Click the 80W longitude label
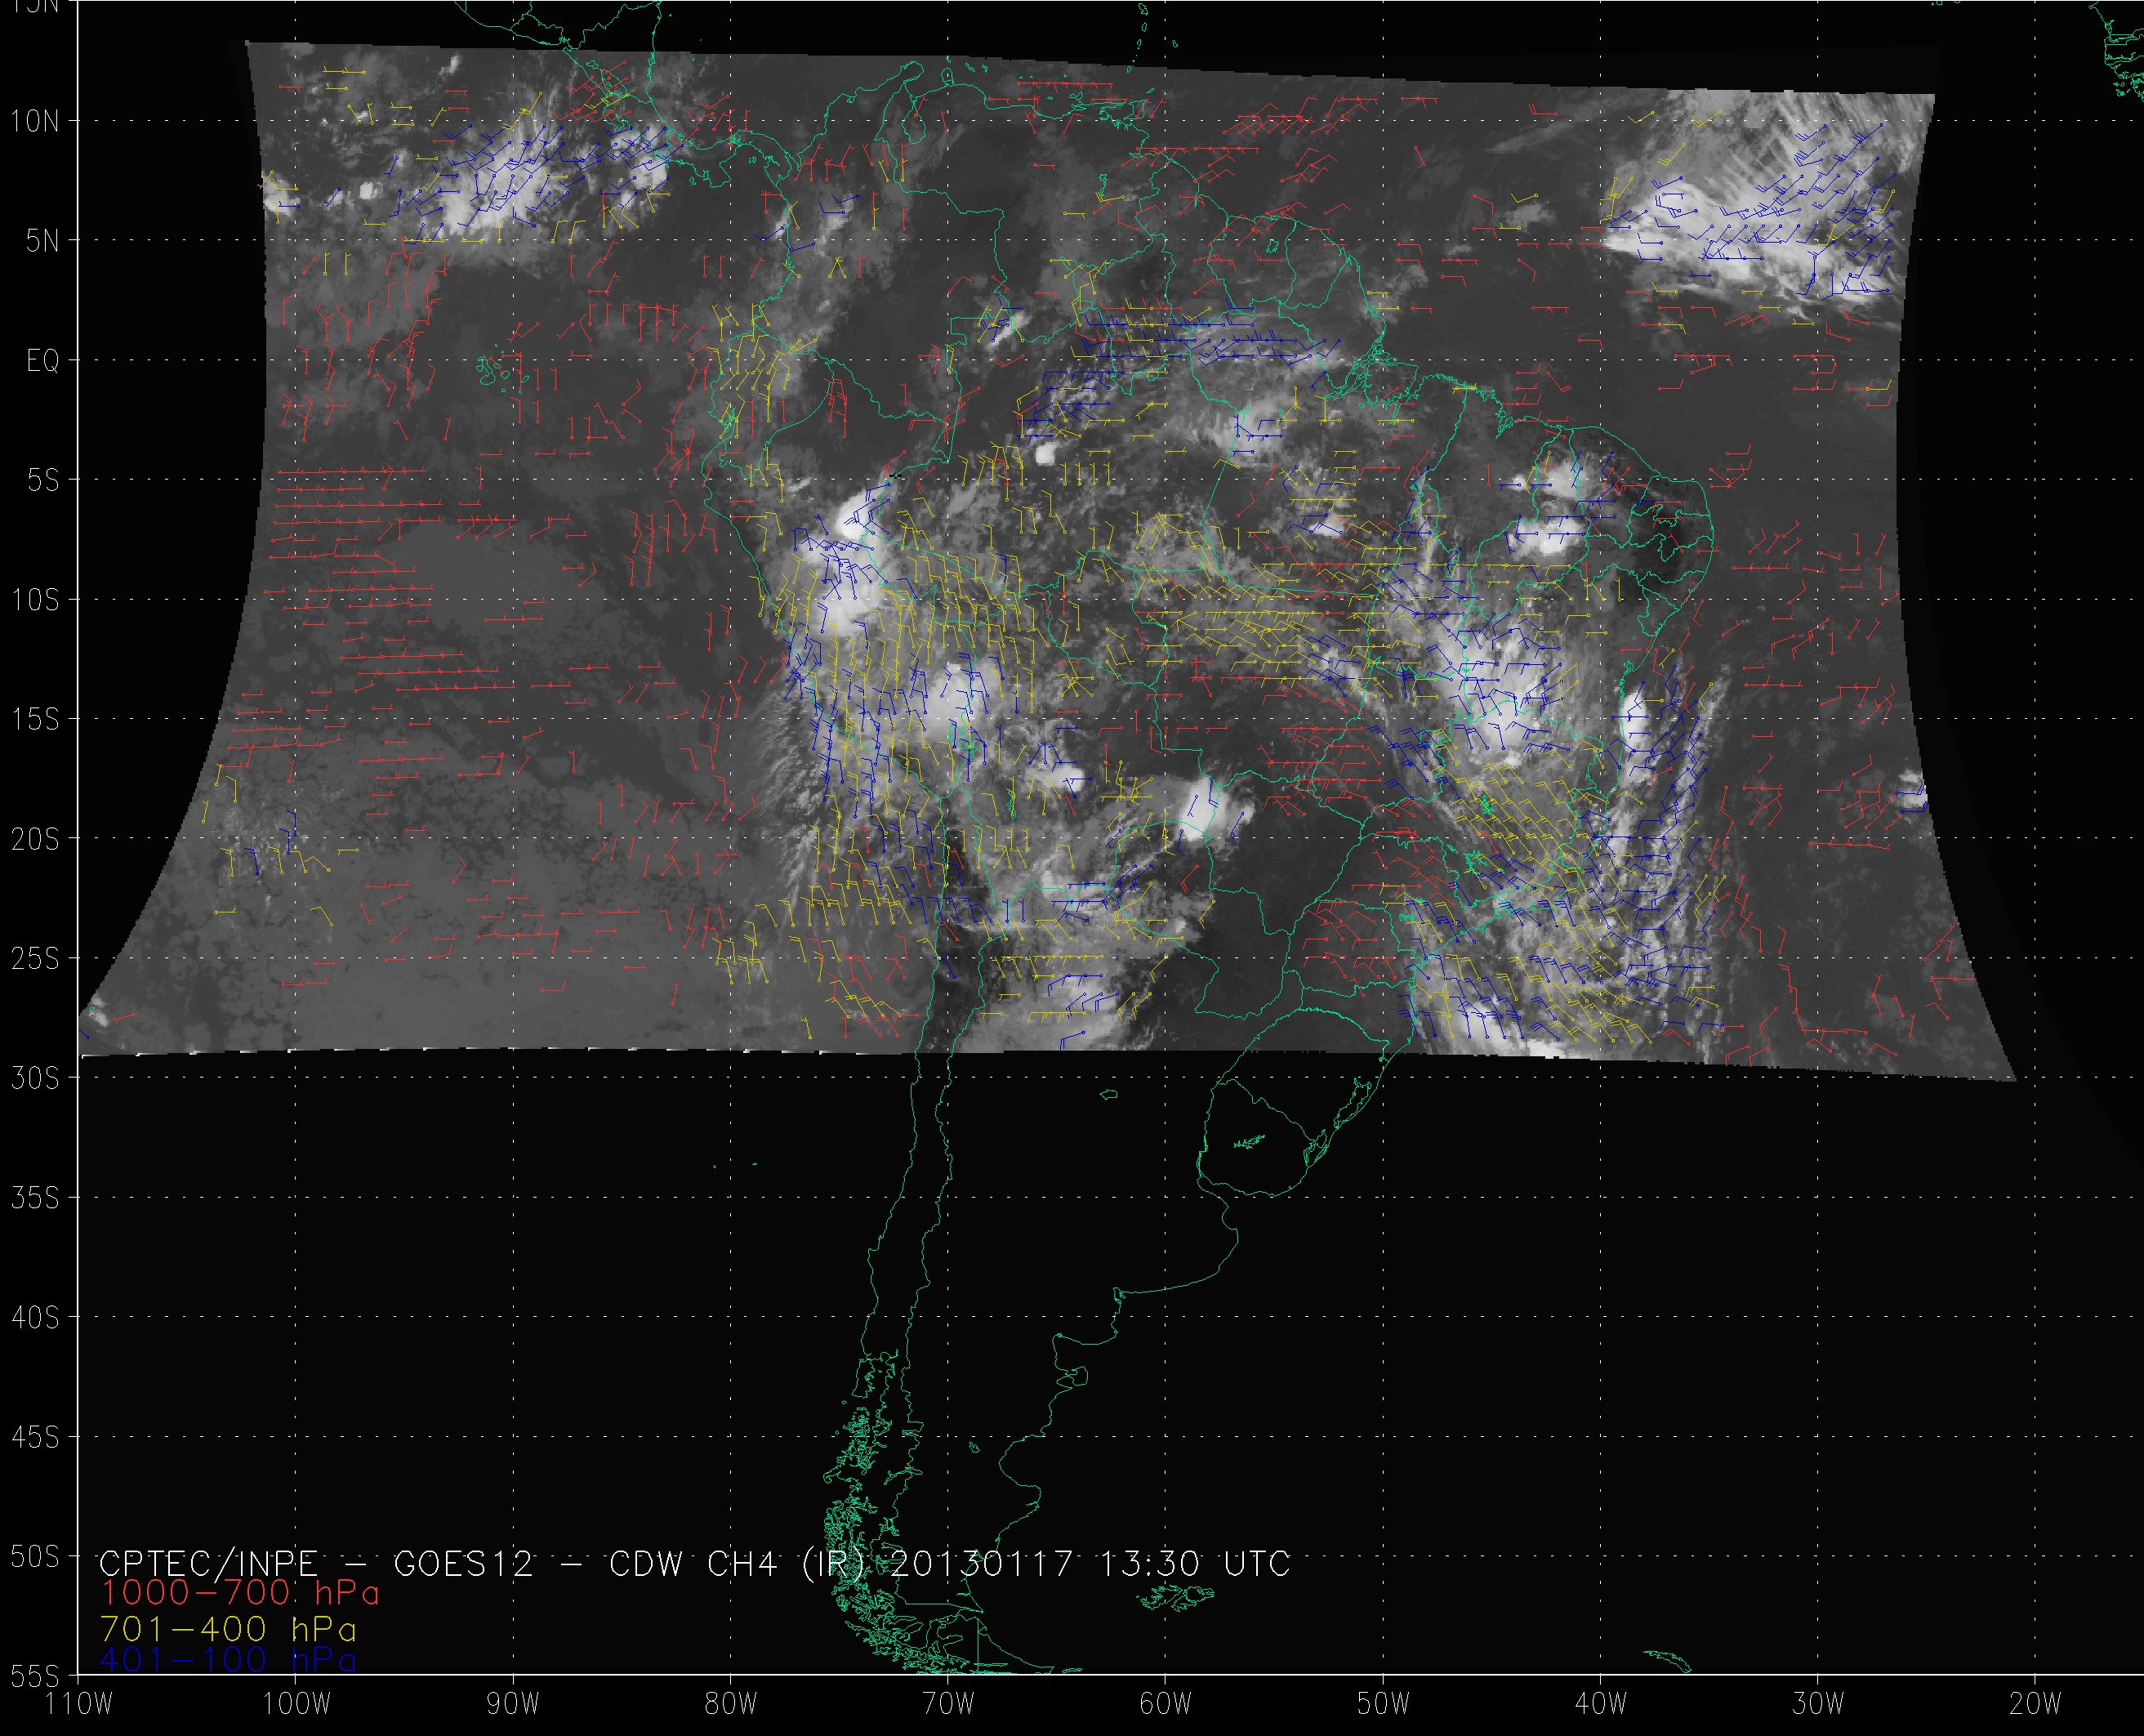 (x=729, y=1705)
